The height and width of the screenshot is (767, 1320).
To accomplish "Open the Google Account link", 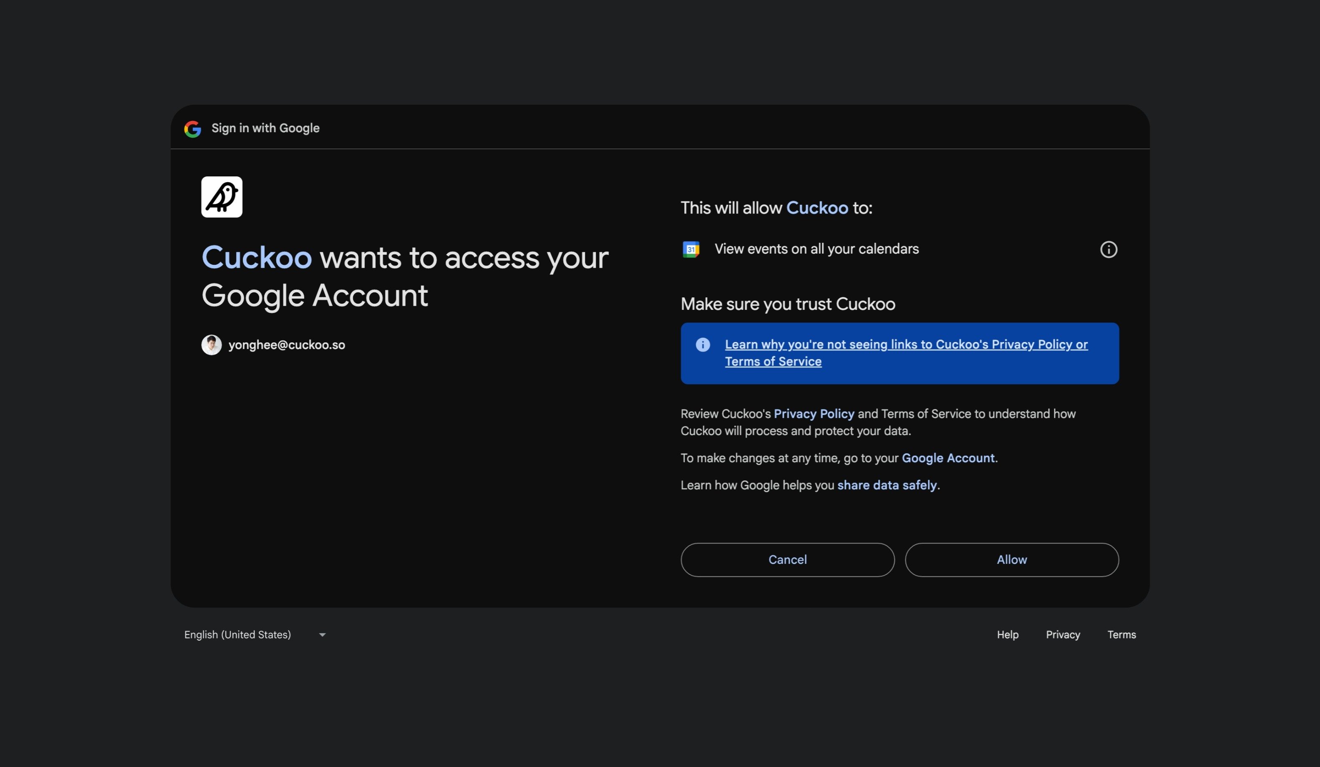I will 948,458.
